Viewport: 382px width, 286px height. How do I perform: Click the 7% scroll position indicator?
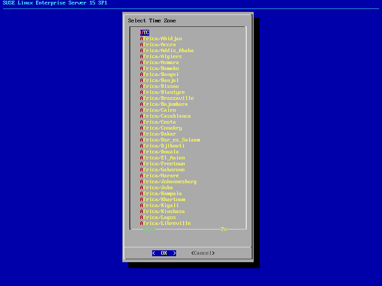(223, 229)
